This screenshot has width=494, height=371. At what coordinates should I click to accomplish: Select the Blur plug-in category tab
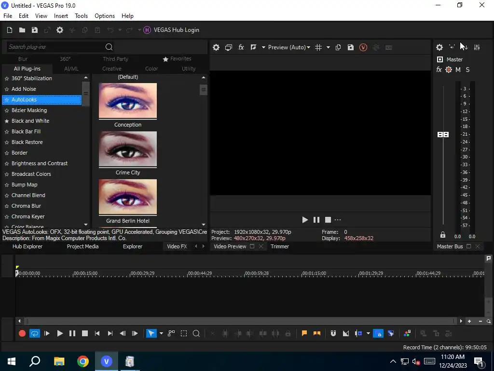(23, 59)
